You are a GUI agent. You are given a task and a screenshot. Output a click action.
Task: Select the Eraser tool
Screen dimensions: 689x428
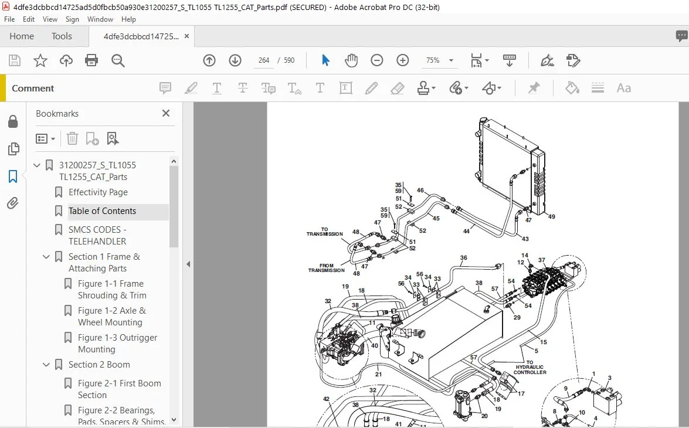[397, 88]
